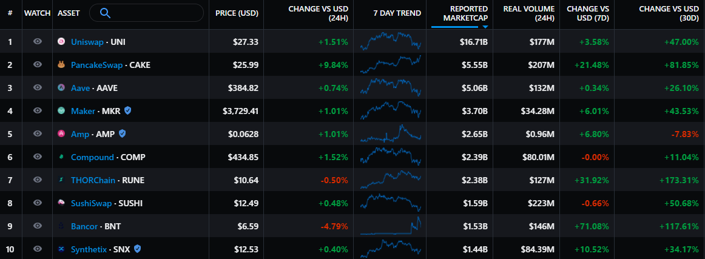This screenshot has width=705, height=259.
Task: Click the verified badge beside AMP
Action: click(123, 134)
